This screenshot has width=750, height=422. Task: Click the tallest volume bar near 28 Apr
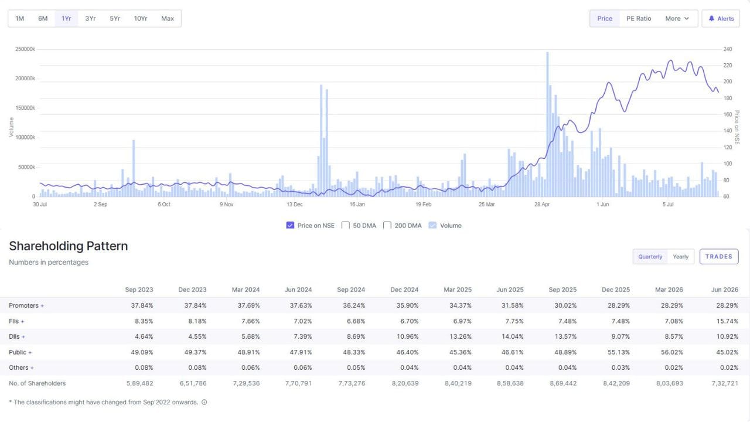547,124
